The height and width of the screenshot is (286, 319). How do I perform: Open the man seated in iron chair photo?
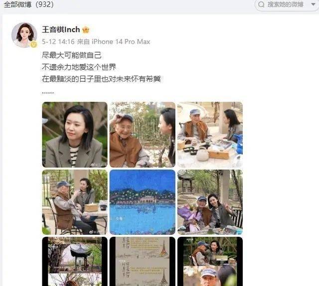pos(75,202)
